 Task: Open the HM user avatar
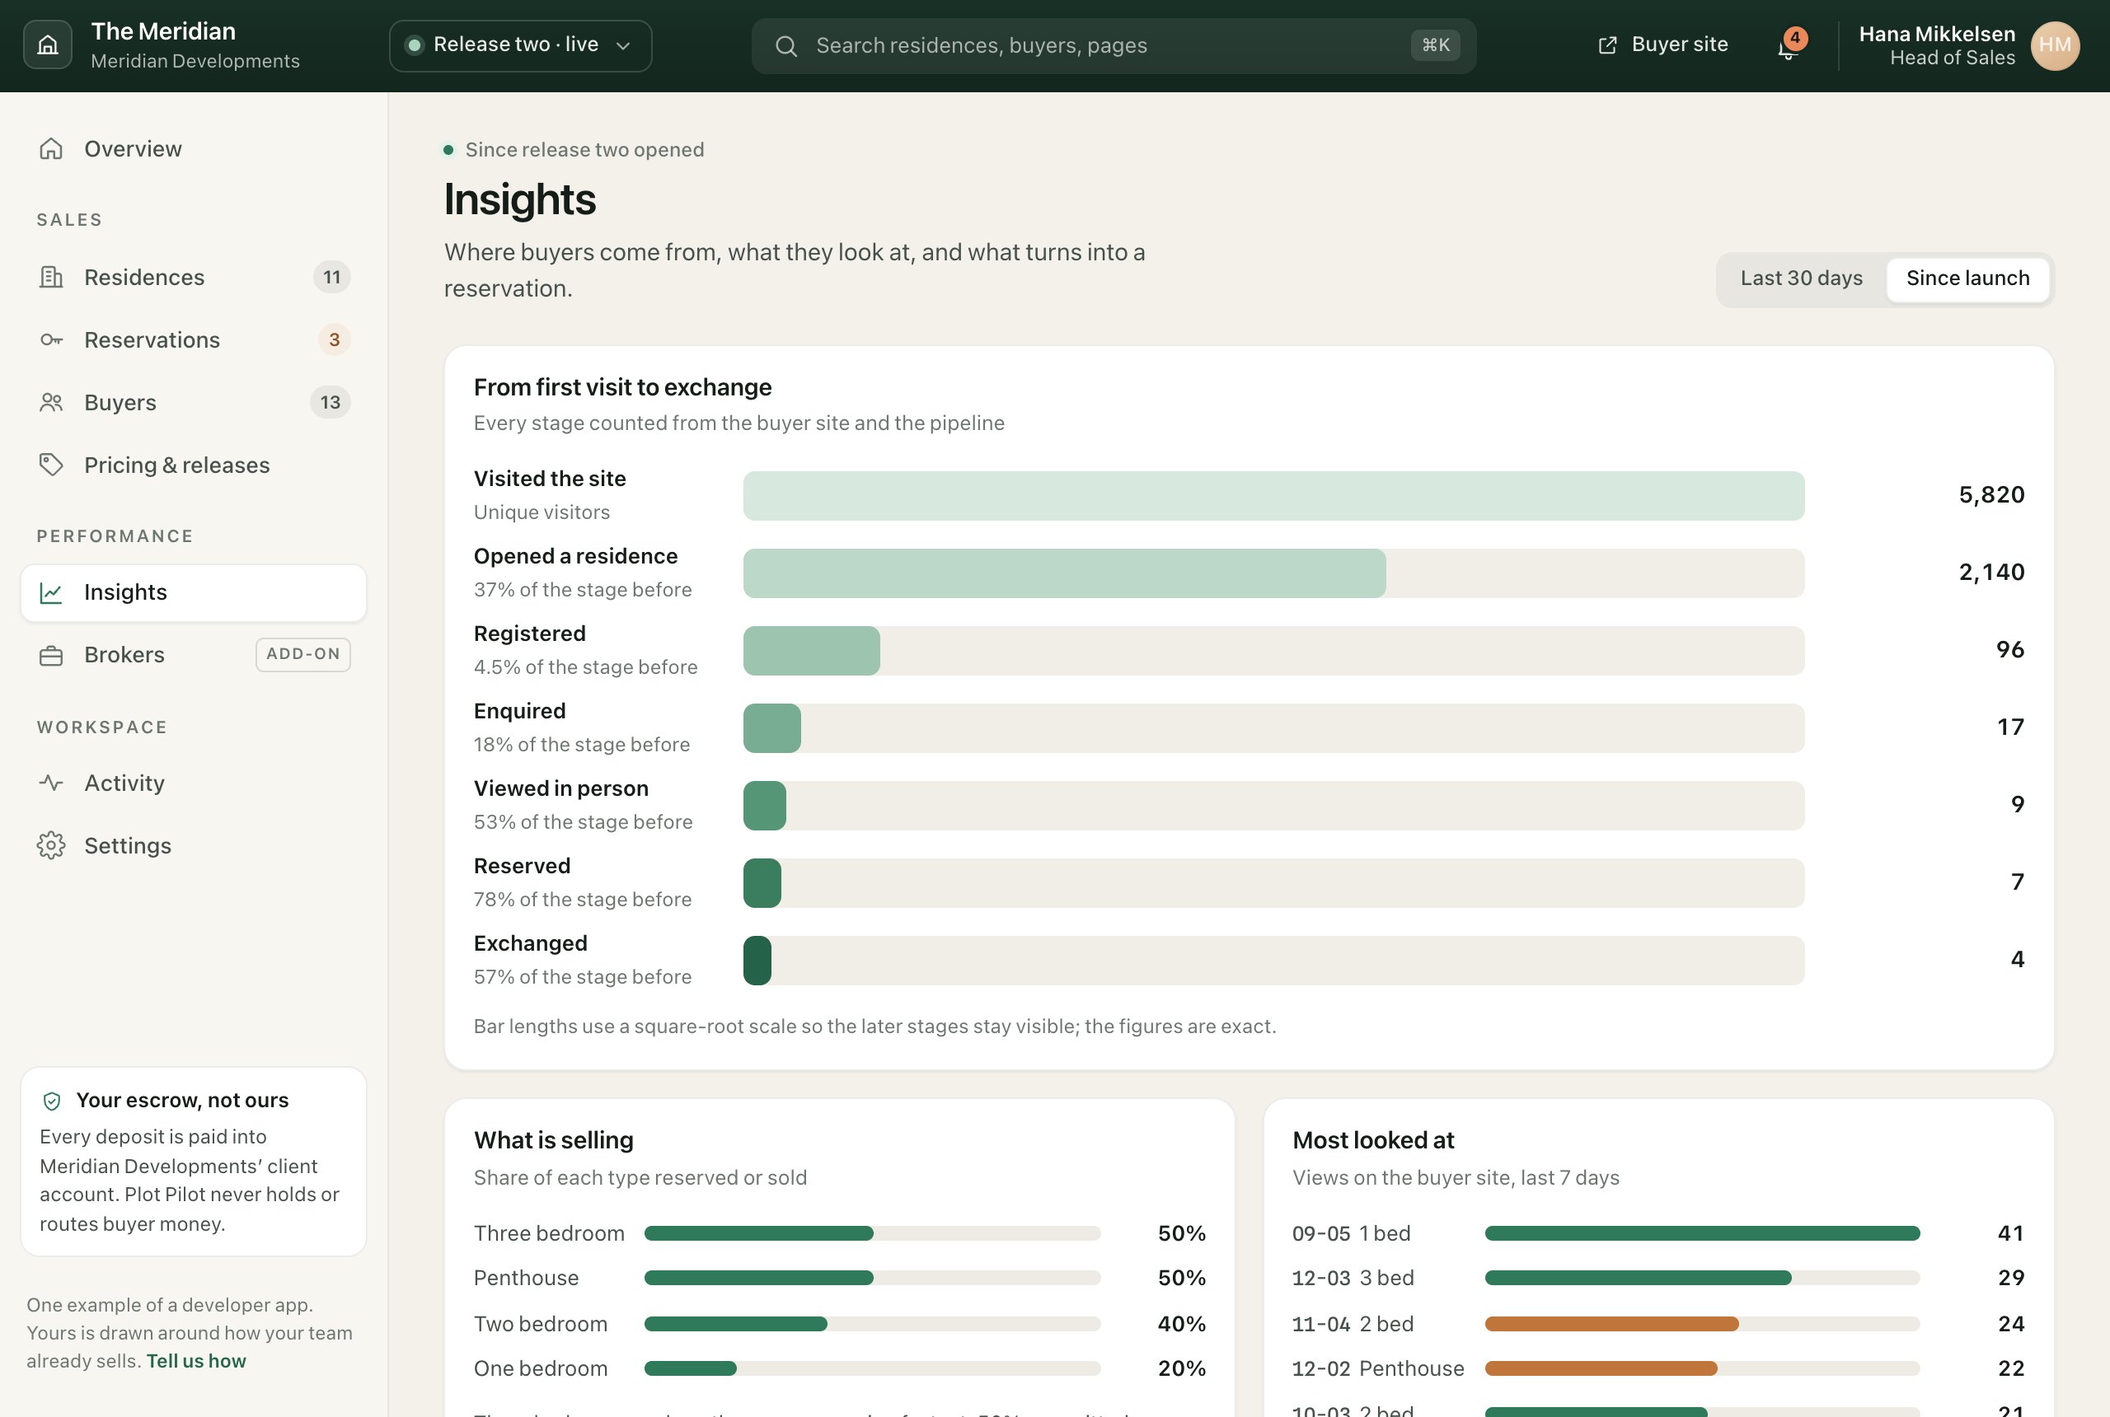pos(2055,45)
